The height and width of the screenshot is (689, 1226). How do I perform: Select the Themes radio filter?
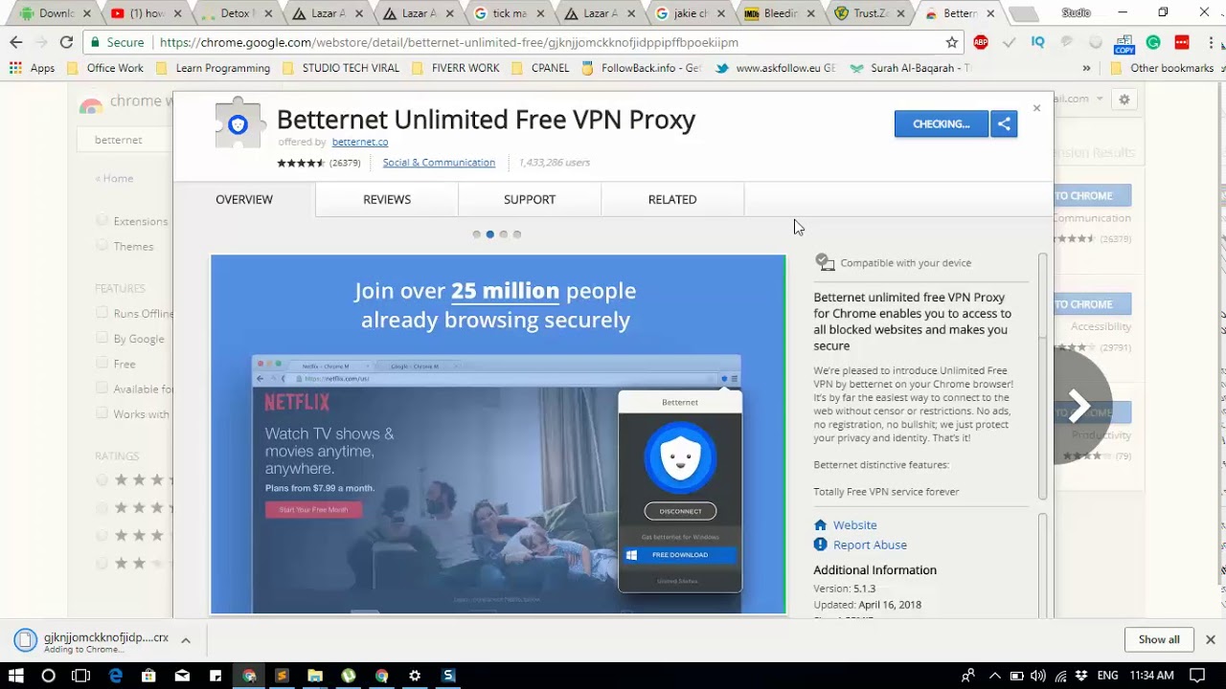tap(102, 245)
